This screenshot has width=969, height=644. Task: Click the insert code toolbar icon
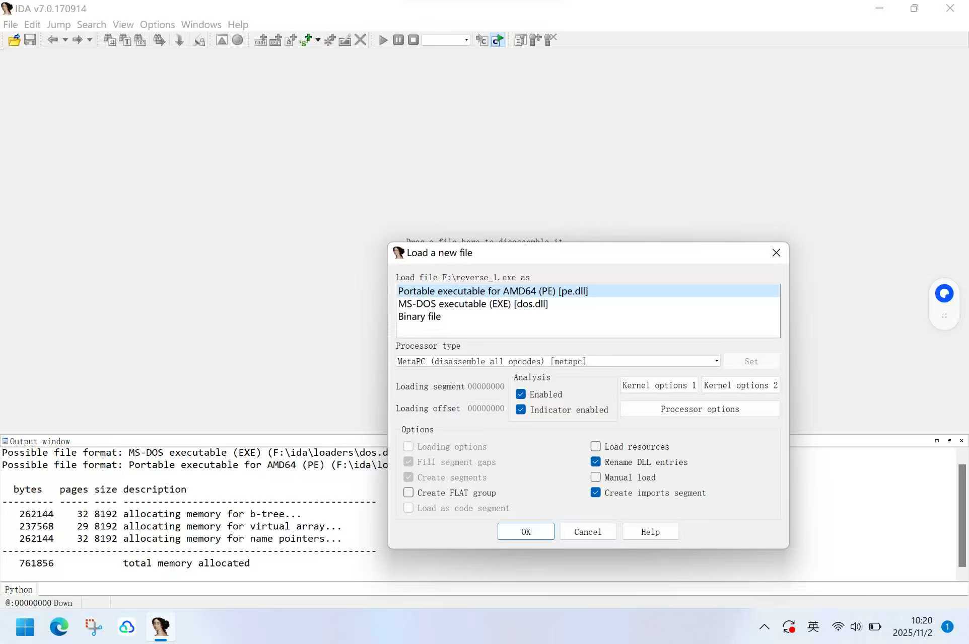260,40
